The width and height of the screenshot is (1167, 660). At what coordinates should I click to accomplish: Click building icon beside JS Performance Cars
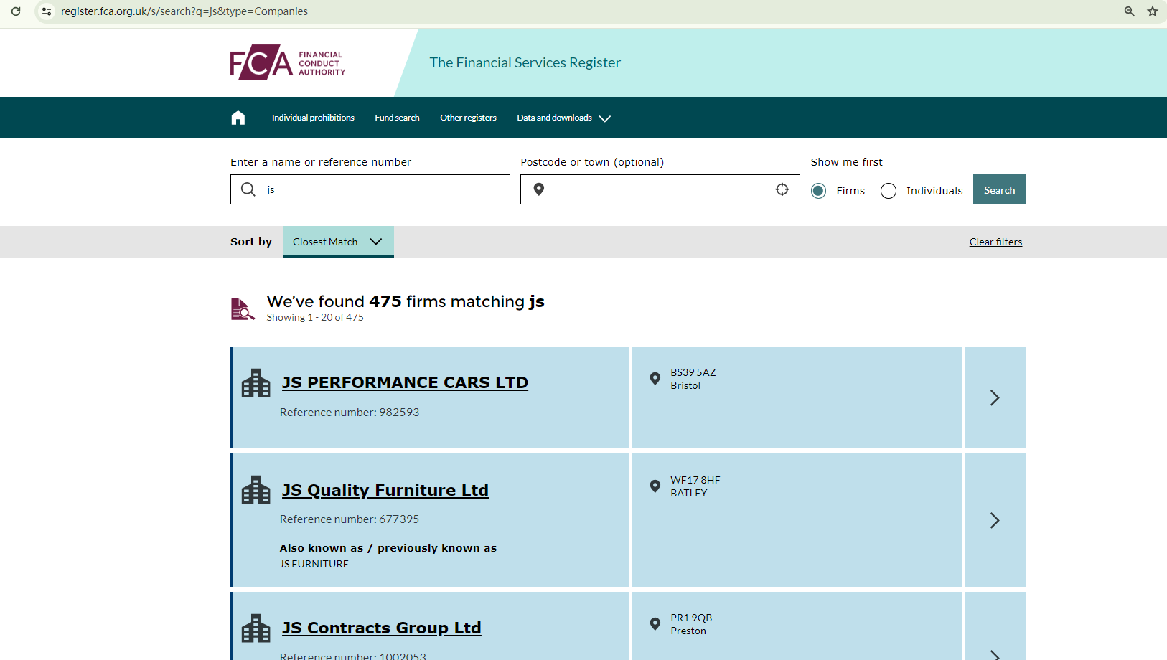coord(256,383)
